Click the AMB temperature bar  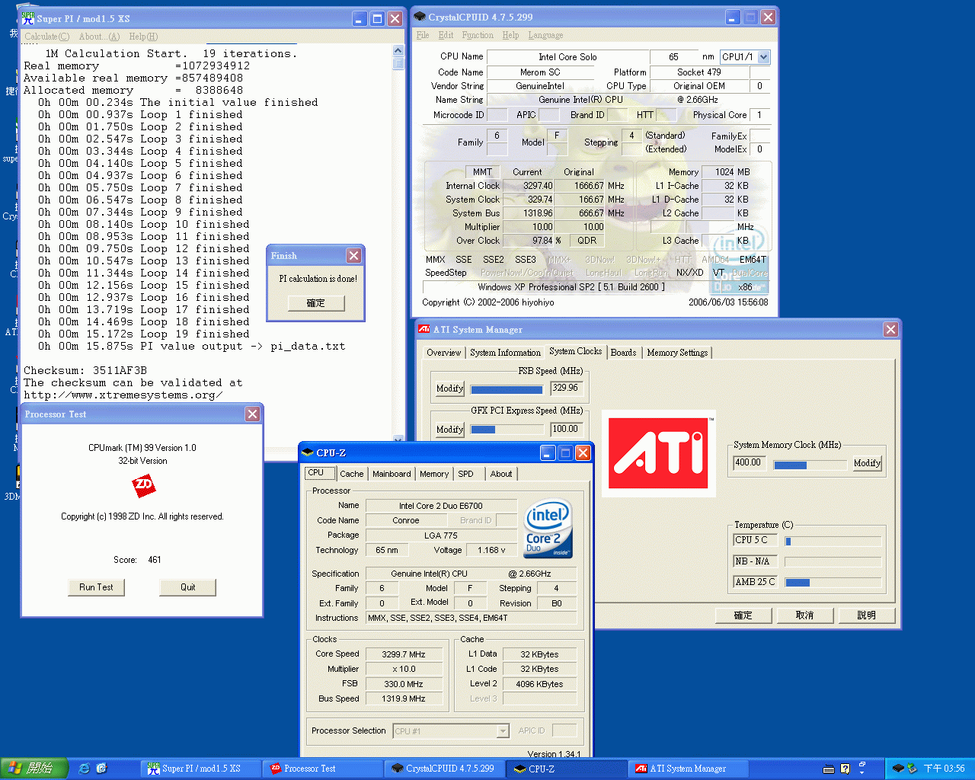click(x=833, y=583)
